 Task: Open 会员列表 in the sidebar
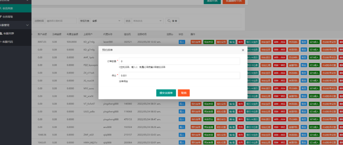16,8
